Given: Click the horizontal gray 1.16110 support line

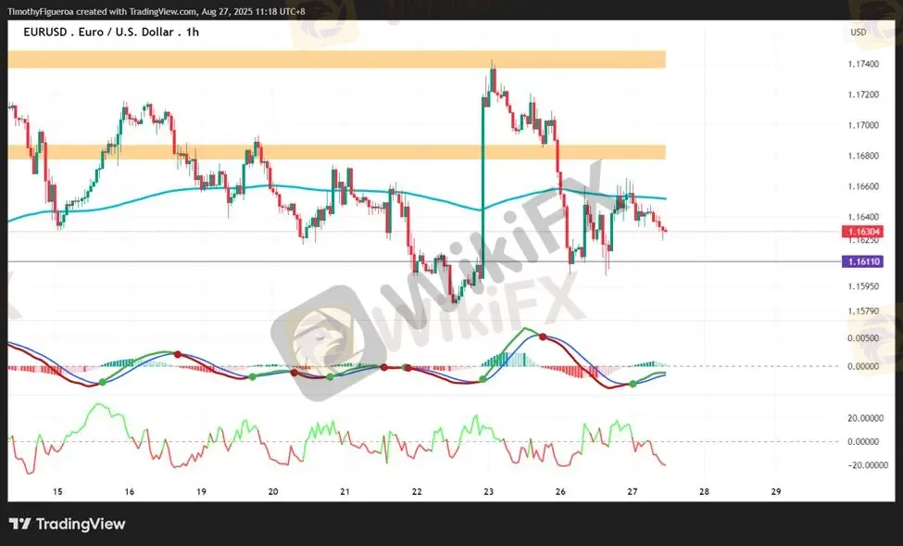Looking at the screenshot, I should click(x=424, y=261).
